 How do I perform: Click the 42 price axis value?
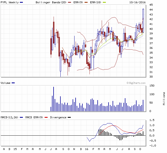(x=151, y=19)
